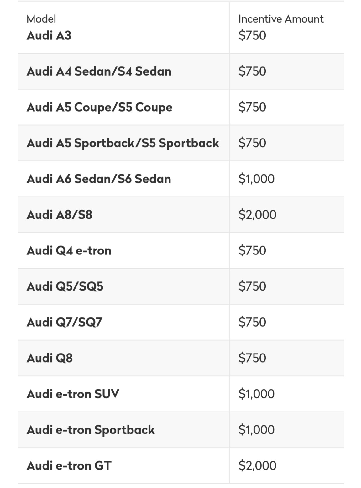Click the Audi Q5/SQ5 model name
The width and height of the screenshot is (361, 488).
[x=65, y=286]
